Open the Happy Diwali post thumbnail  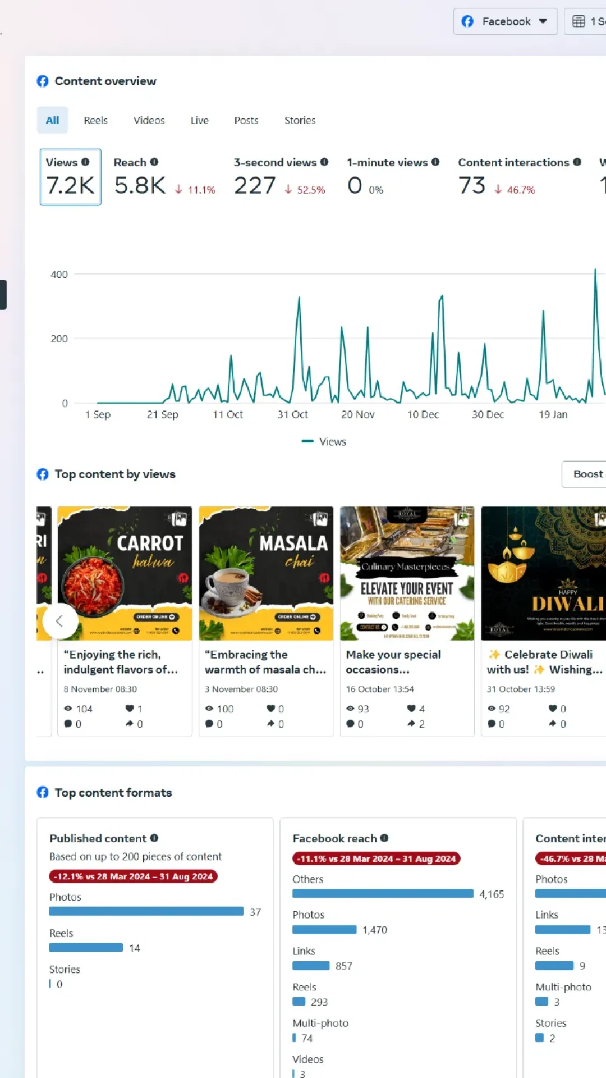pos(544,573)
